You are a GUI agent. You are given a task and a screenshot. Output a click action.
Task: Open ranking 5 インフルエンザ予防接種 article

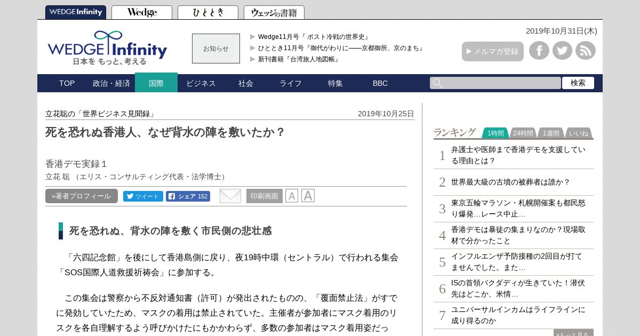coord(517,262)
